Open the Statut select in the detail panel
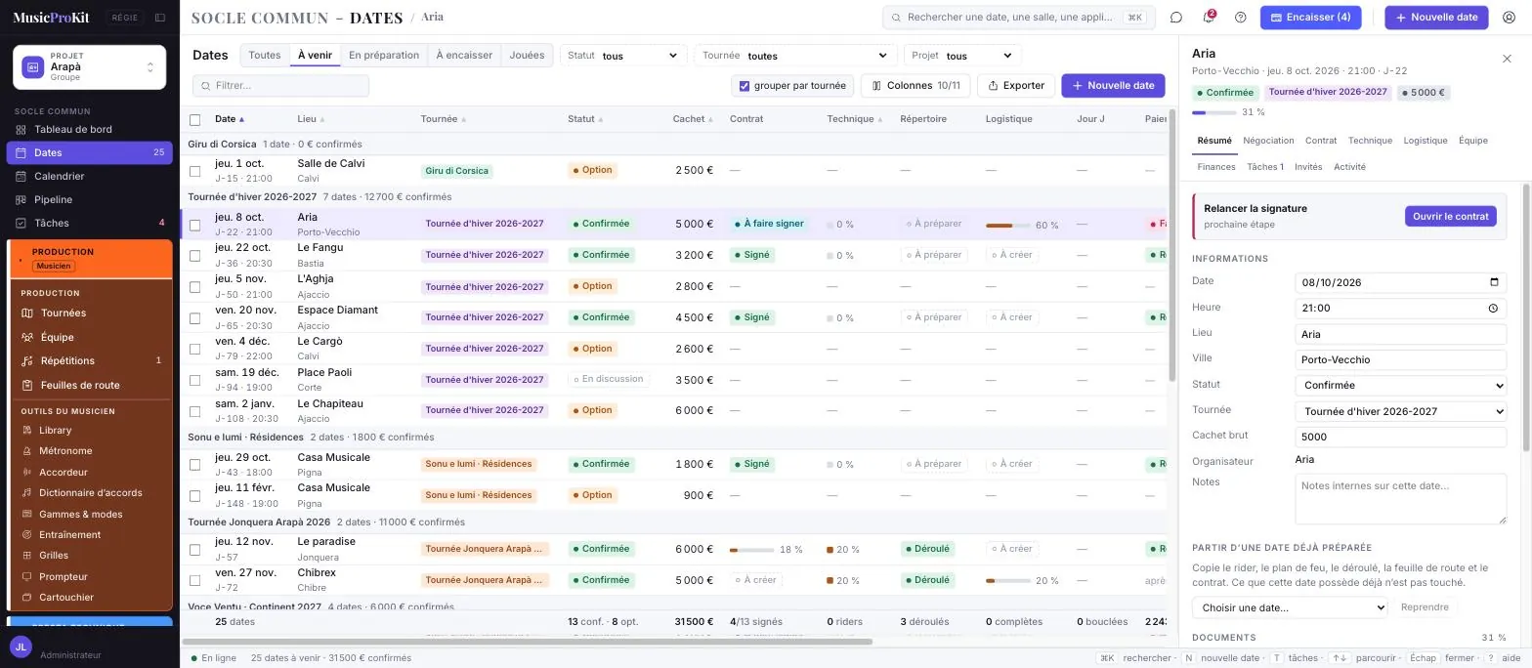The height and width of the screenshot is (668, 1532). tap(1400, 385)
